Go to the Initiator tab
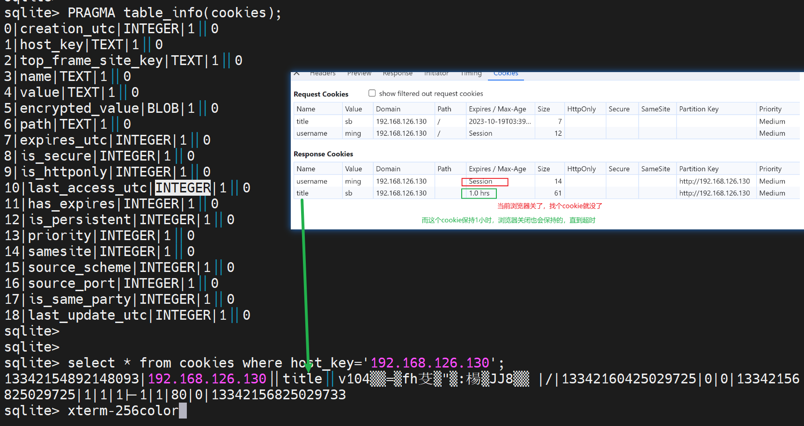Screen dimensions: 804x426 pyautogui.click(x=436, y=74)
